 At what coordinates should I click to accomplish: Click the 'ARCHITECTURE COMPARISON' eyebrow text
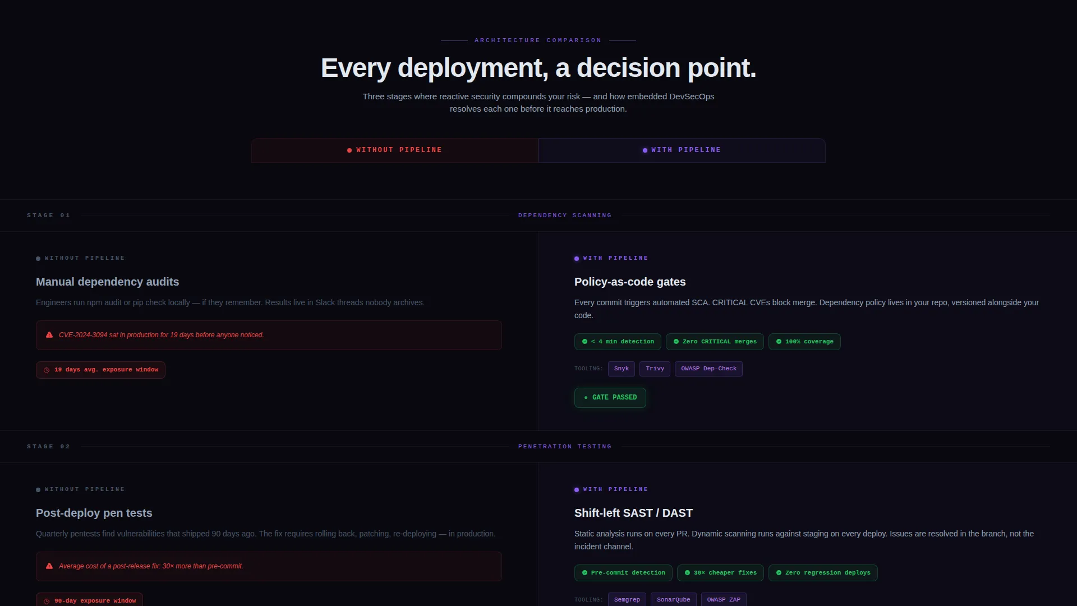click(538, 40)
